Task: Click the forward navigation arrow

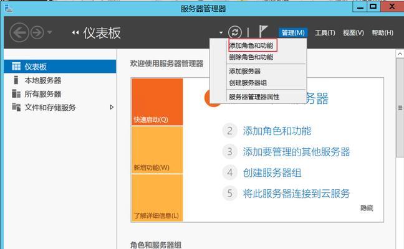Action: tap(37, 32)
